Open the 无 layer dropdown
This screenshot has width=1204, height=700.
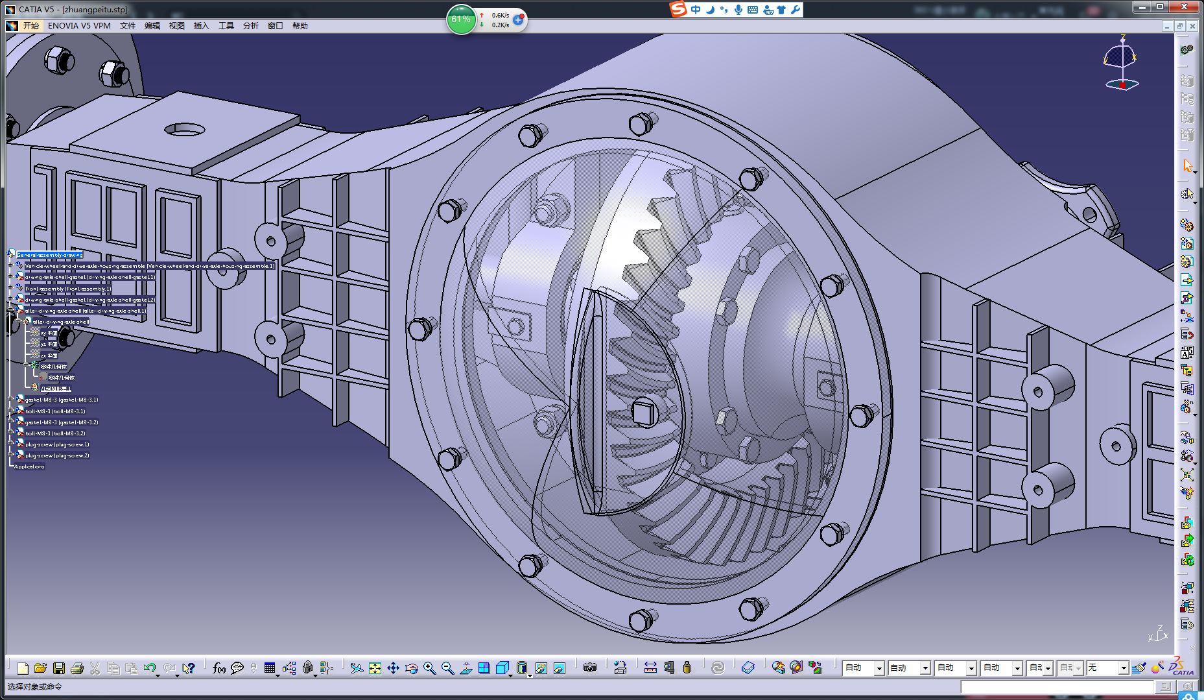pos(1124,668)
